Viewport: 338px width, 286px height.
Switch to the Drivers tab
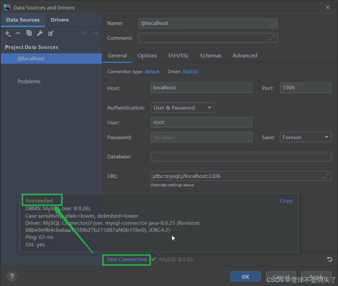coord(59,20)
